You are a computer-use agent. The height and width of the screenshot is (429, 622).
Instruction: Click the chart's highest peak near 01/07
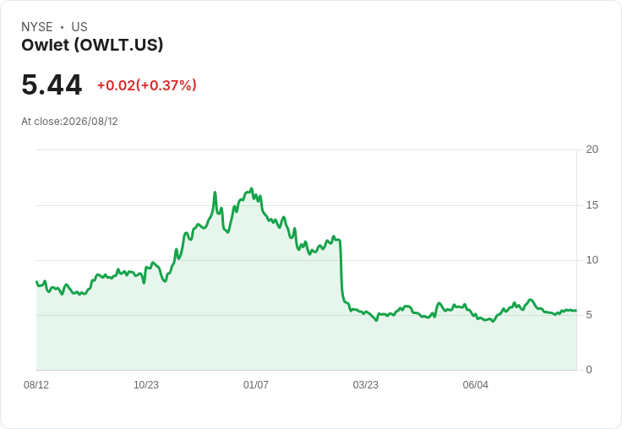coord(252,188)
